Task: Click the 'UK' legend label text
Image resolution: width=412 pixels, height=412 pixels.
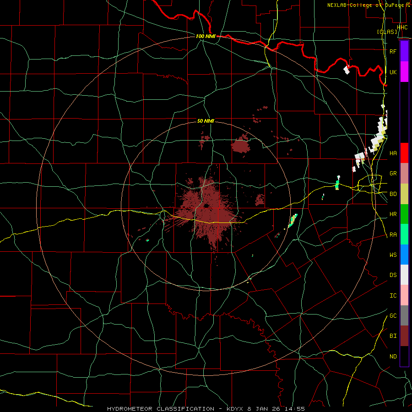Action: (x=393, y=72)
